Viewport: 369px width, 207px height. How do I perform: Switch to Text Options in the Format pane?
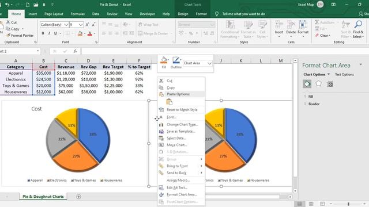pyautogui.click(x=344, y=74)
